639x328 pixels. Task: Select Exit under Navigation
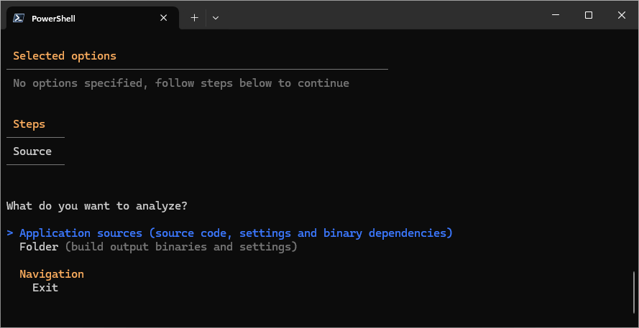point(45,288)
